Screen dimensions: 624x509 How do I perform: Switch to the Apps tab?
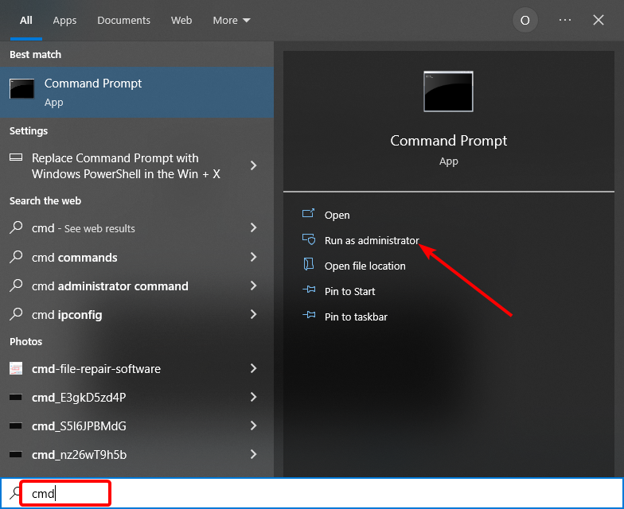coord(64,21)
